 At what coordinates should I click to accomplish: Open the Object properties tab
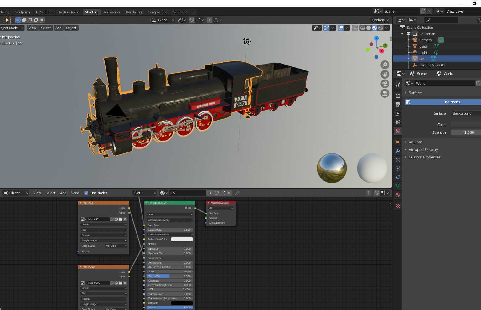398,142
